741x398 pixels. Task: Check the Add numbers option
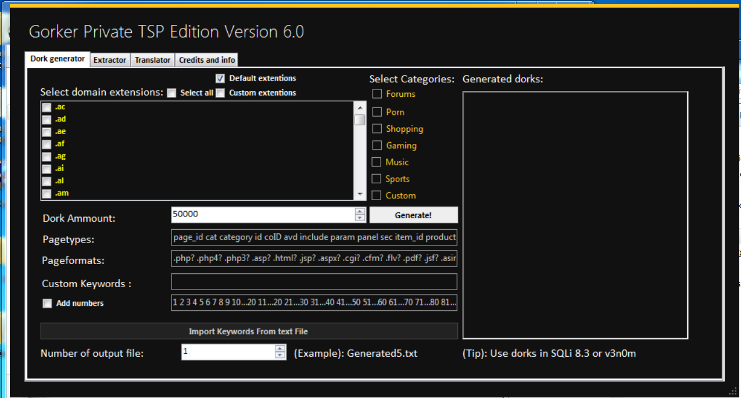47,303
